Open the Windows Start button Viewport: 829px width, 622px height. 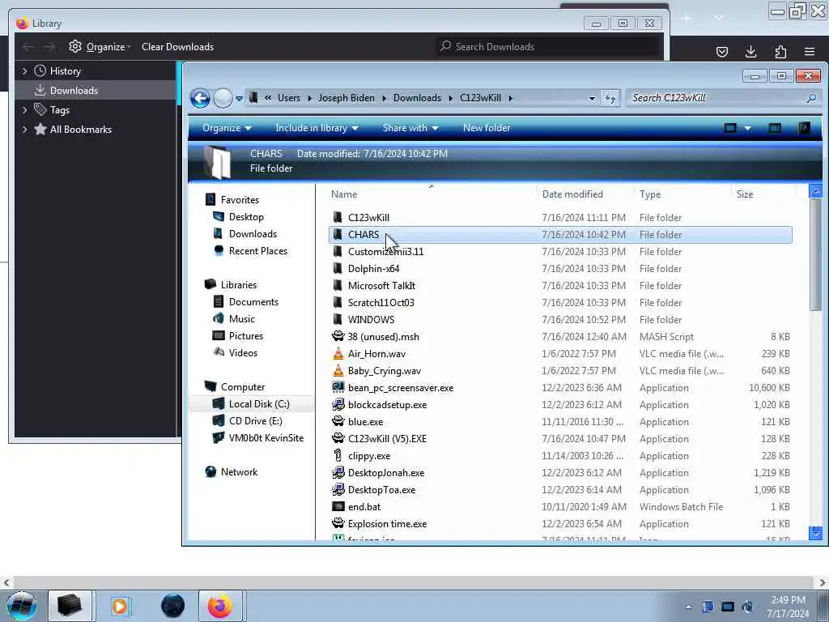21,606
